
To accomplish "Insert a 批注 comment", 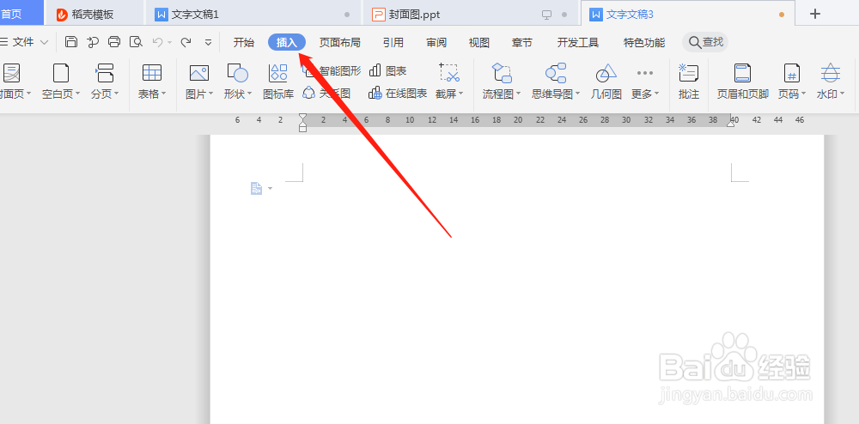I will [x=688, y=81].
